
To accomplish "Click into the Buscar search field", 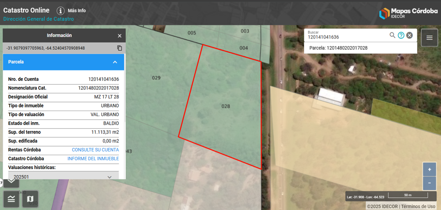I will point(346,37).
